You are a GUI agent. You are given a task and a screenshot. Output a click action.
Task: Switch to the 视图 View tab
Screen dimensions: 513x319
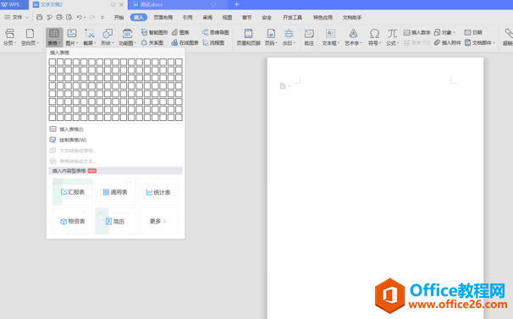pyautogui.click(x=227, y=17)
